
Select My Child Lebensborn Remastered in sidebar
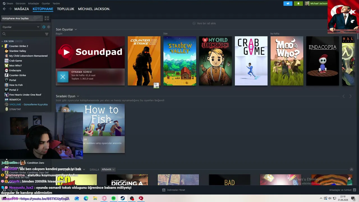[28, 56]
